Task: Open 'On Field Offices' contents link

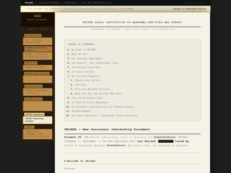Action: click(x=83, y=72)
